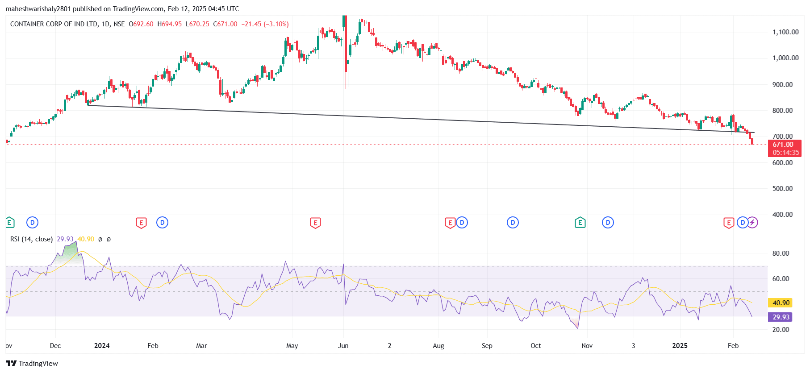The image size is (810, 373).
Task: Click the open value O692.60
Action: pos(141,24)
